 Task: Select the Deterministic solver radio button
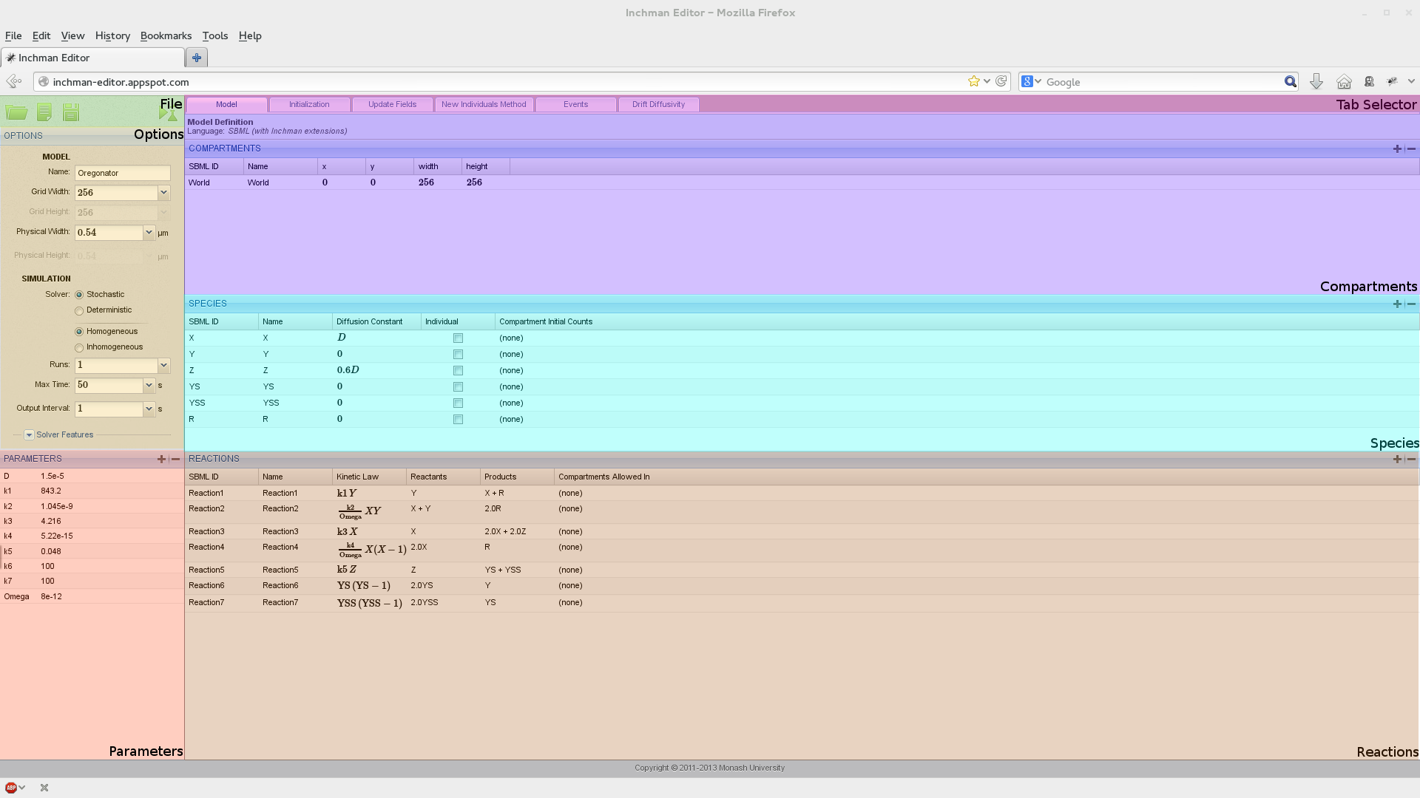click(79, 311)
